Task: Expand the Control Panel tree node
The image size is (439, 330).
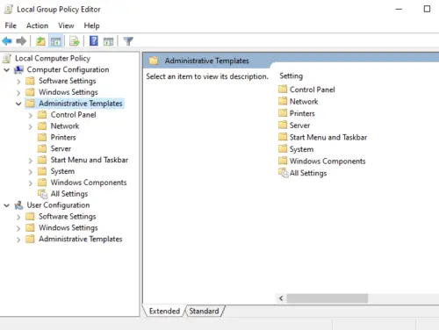Action: [31, 115]
